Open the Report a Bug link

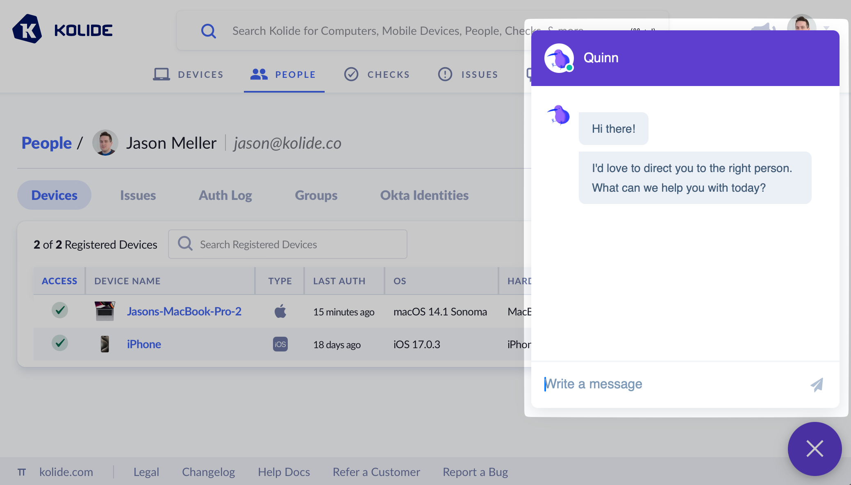475,472
